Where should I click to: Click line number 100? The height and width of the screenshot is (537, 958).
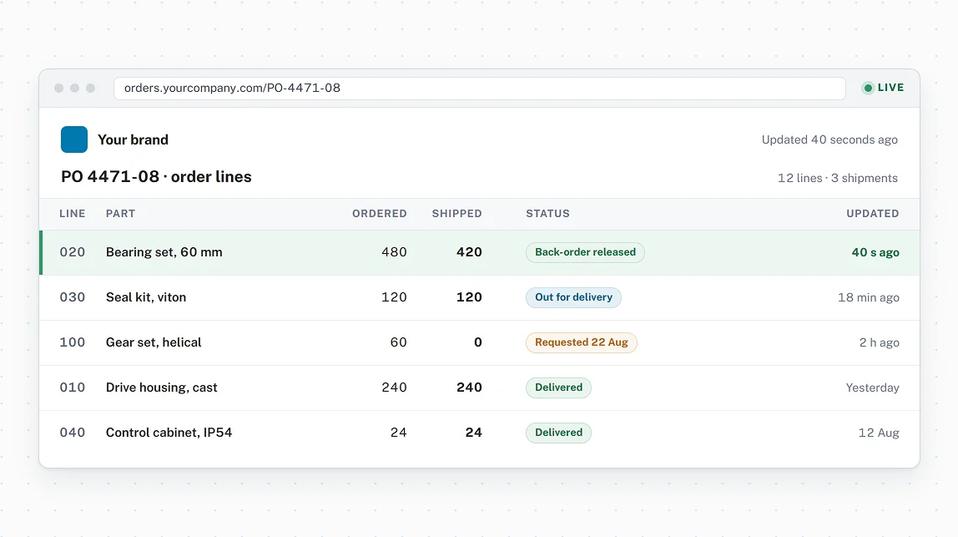coord(72,342)
